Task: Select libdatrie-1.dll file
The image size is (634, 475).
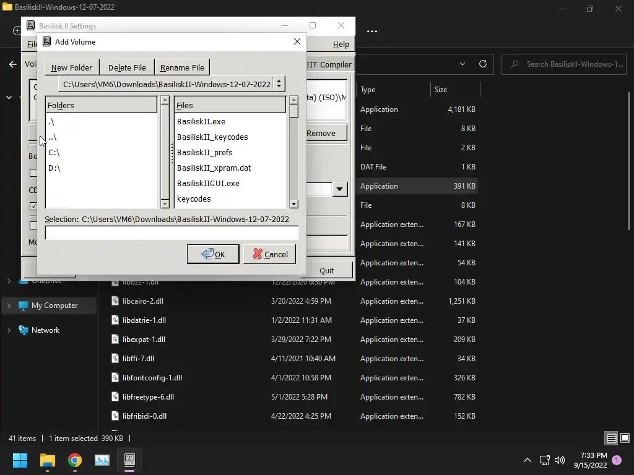Action: tap(144, 320)
